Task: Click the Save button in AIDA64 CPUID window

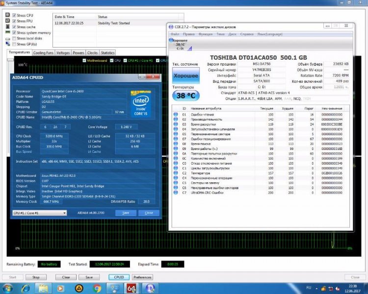Action: pos(126,213)
